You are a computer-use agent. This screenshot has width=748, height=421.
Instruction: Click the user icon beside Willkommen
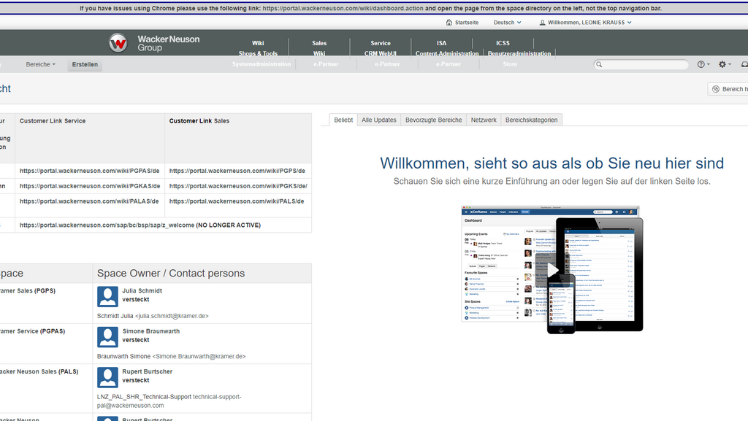(x=543, y=23)
